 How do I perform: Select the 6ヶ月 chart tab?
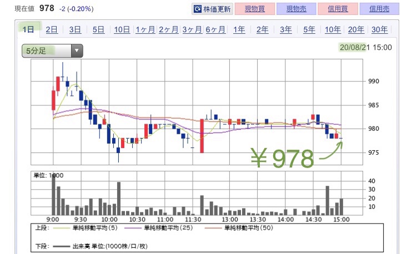point(215,30)
